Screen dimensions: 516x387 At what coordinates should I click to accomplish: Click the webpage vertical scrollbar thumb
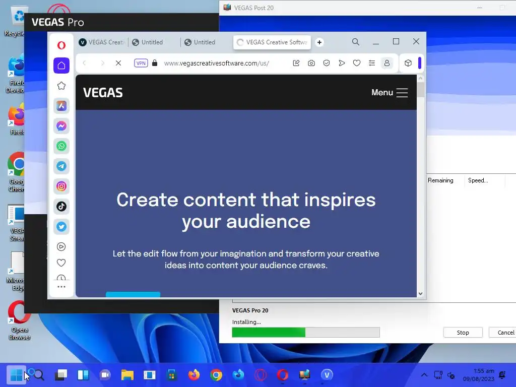coord(420,89)
